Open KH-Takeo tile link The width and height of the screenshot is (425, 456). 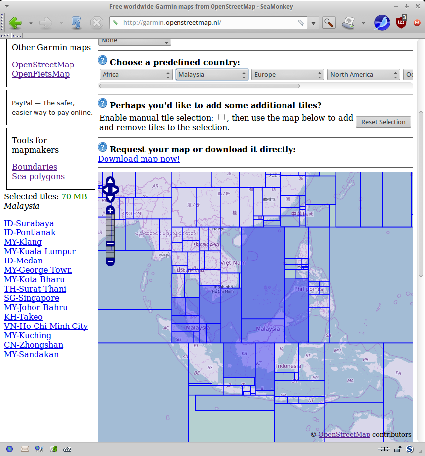click(23, 317)
